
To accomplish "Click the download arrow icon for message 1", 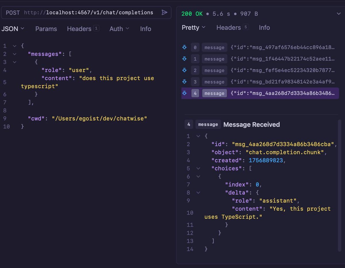I will [185, 59].
